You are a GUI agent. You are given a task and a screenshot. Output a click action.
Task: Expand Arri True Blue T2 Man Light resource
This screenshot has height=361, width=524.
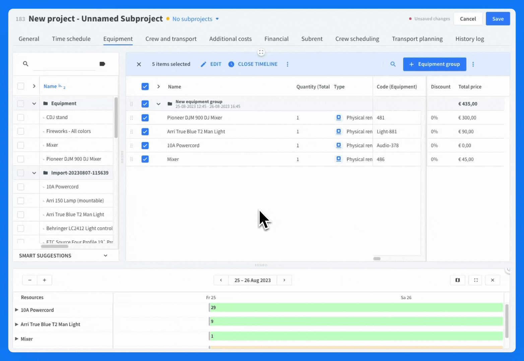(x=16, y=324)
